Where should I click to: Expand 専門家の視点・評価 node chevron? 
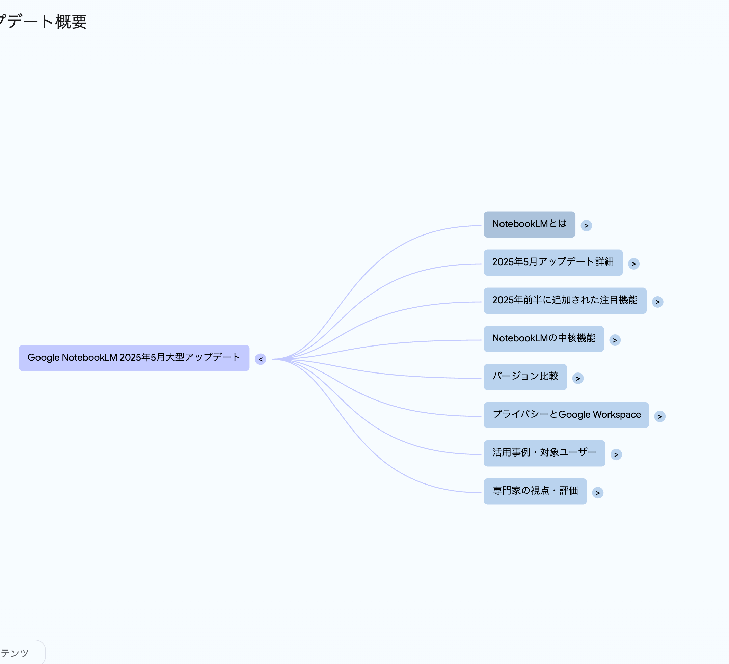597,493
